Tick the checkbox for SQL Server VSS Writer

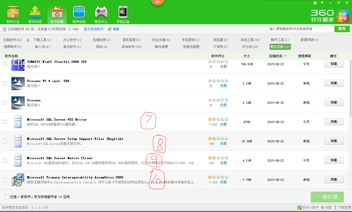click(5, 122)
